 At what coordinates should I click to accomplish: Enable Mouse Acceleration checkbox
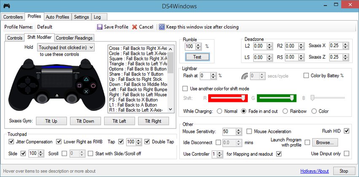click(249, 131)
